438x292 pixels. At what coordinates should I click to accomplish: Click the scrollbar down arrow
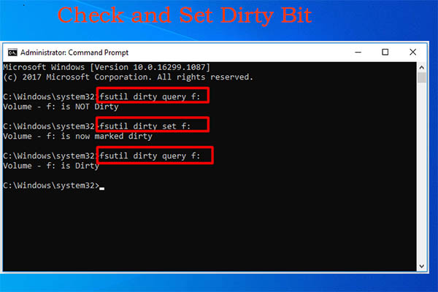(x=421, y=266)
